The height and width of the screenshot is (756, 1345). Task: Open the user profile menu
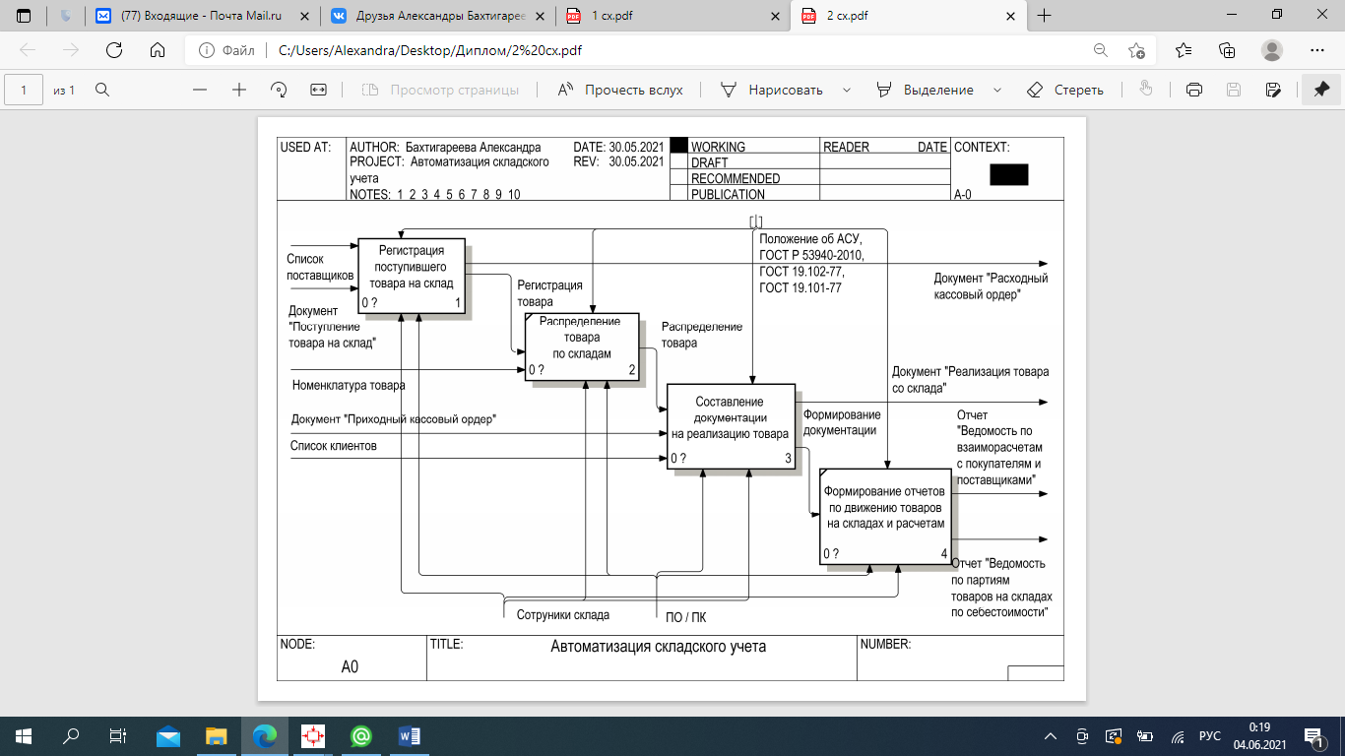click(x=1272, y=50)
